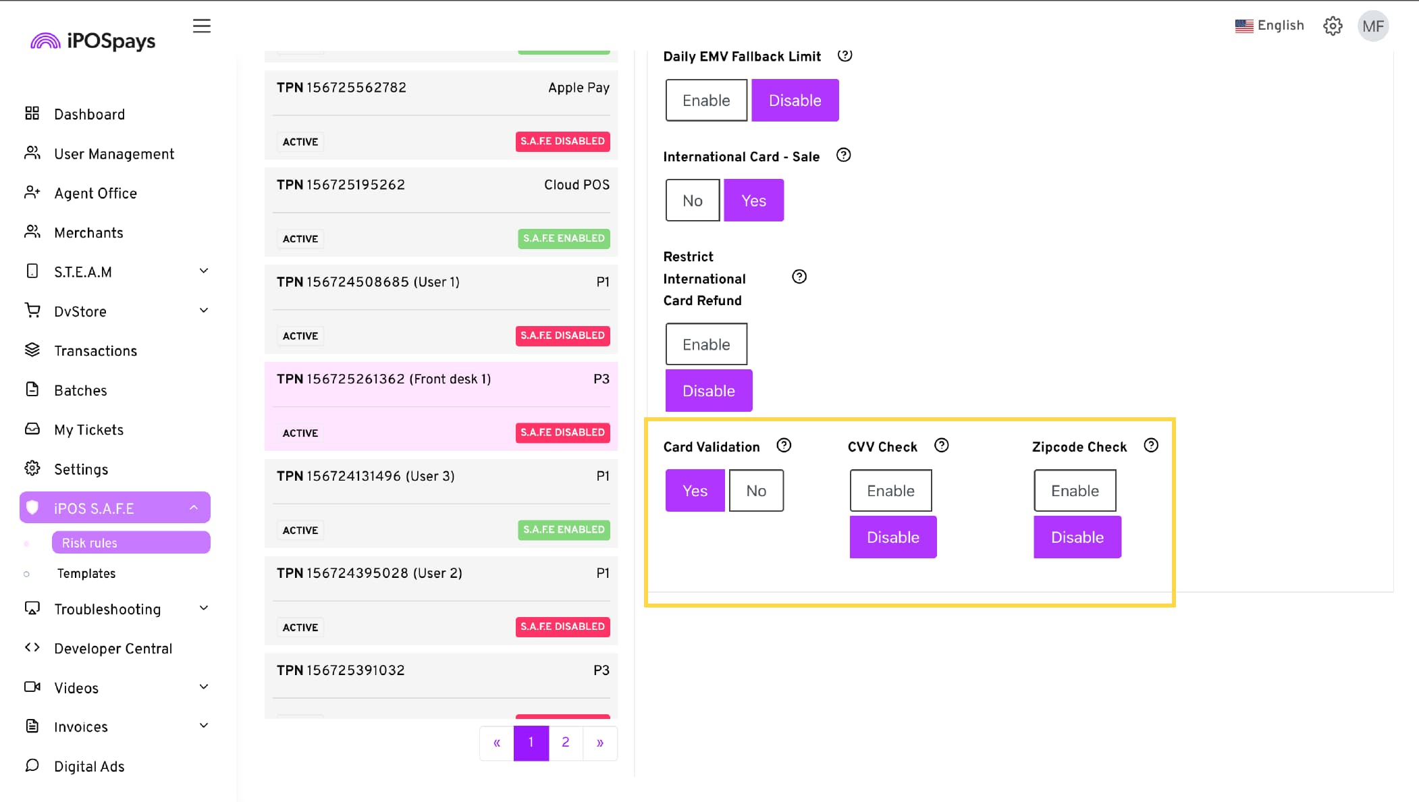The image size is (1419, 802).
Task: Set Card Validation to No
Action: tap(756, 491)
